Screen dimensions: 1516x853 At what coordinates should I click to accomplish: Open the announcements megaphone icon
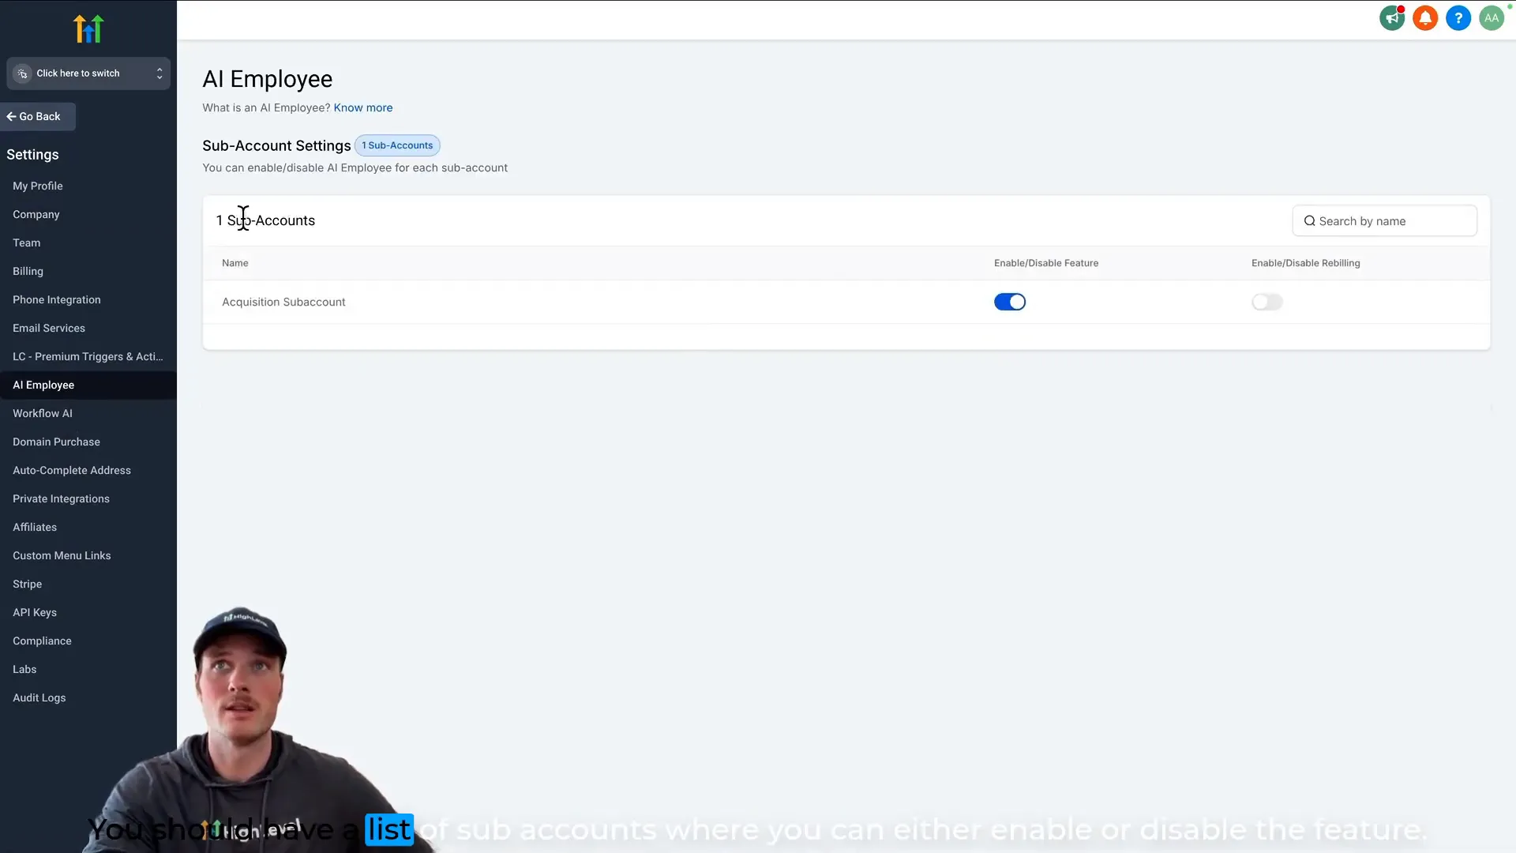(1392, 18)
